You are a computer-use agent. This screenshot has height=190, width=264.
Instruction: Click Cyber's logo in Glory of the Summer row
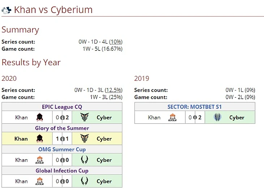click(x=84, y=138)
